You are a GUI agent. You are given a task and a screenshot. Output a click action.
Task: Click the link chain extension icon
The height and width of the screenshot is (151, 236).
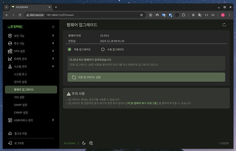pos(213,15)
